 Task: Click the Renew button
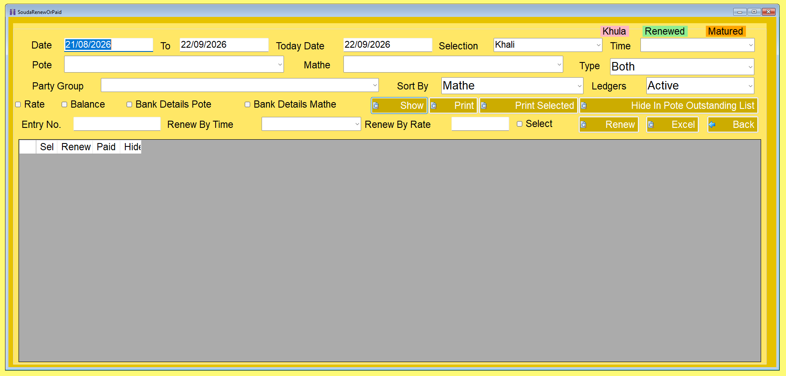[609, 124]
